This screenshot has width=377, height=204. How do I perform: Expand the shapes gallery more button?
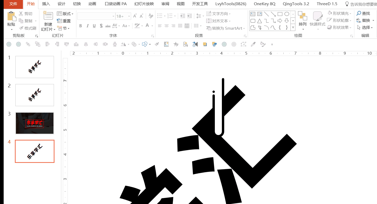tap(293, 27)
